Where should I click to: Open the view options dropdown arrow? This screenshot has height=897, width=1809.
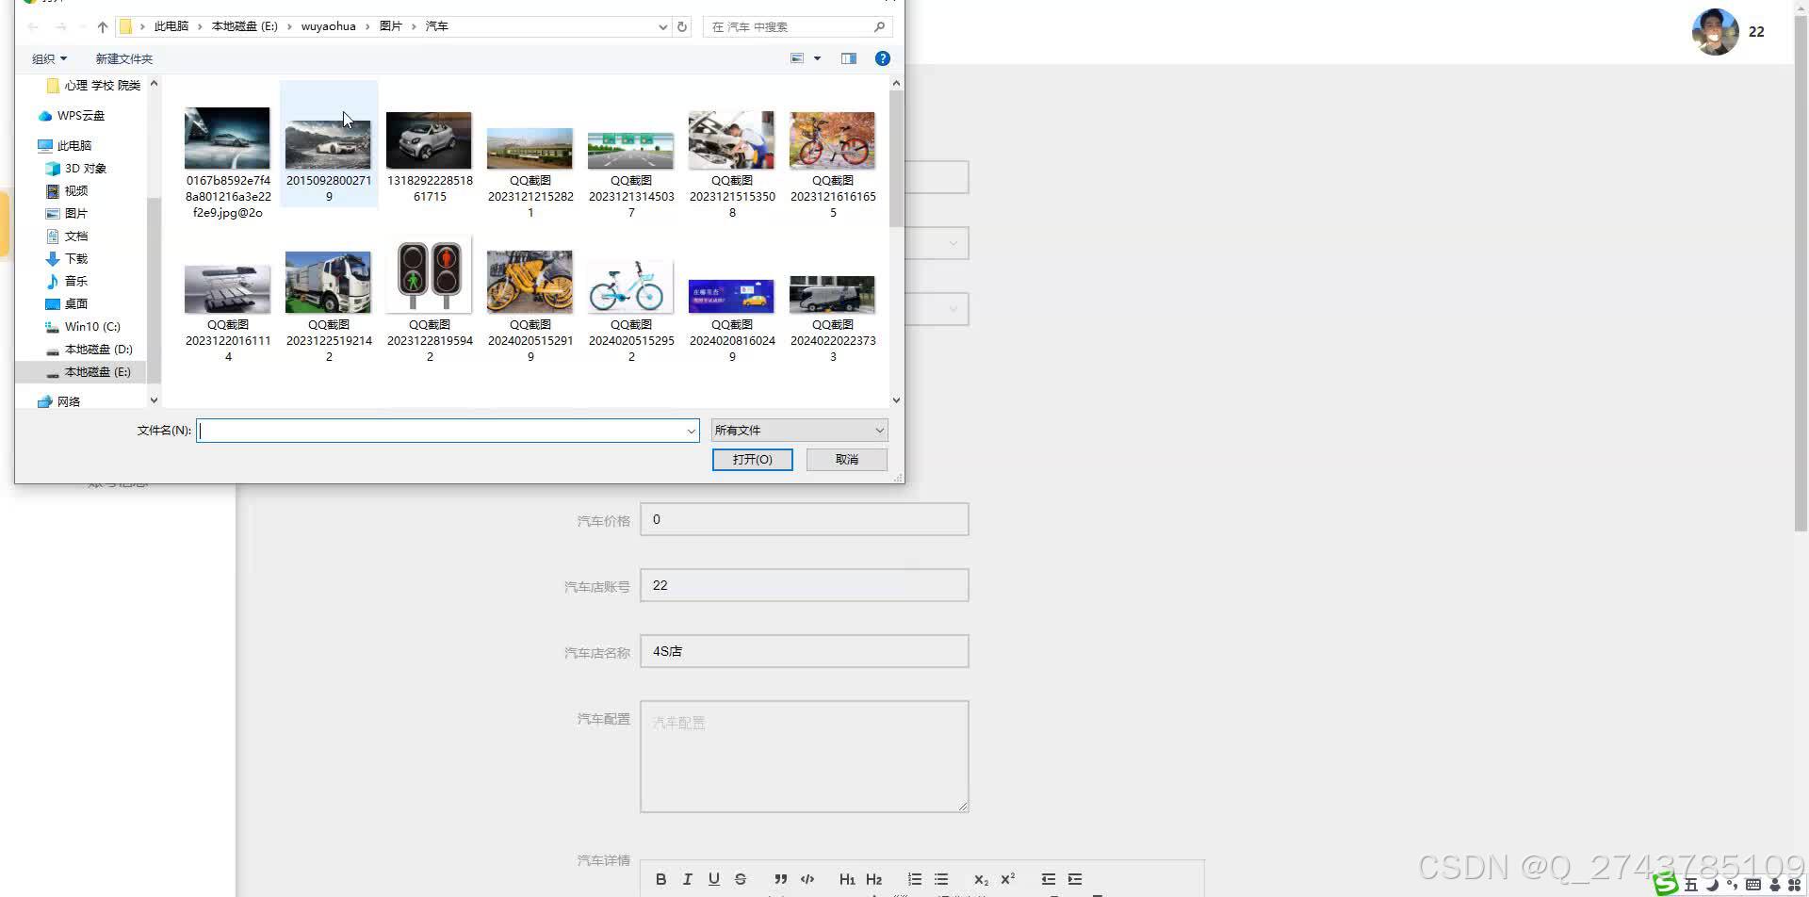point(817,58)
